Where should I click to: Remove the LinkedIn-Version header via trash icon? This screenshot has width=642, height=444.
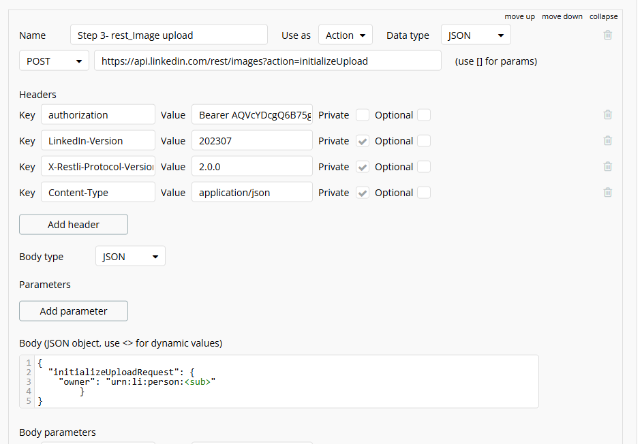coord(607,140)
